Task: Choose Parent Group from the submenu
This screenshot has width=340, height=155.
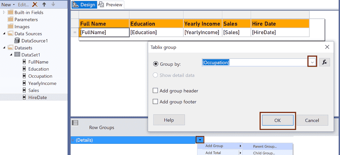Action: pyautogui.click(x=265, y=146)
